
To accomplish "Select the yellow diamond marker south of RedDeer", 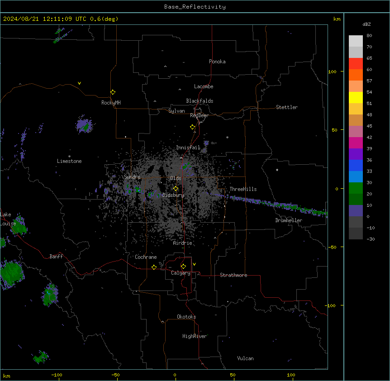I will pos(192,127).
